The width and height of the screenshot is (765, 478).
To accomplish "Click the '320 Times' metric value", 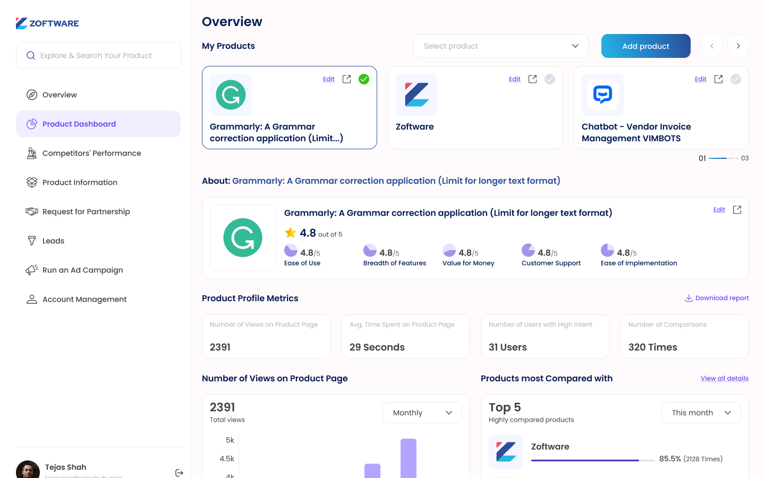I will point(653,347).
